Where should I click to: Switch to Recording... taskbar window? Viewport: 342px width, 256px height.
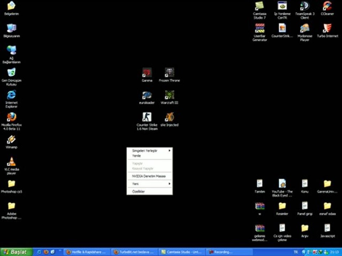[x=229, y=252]
